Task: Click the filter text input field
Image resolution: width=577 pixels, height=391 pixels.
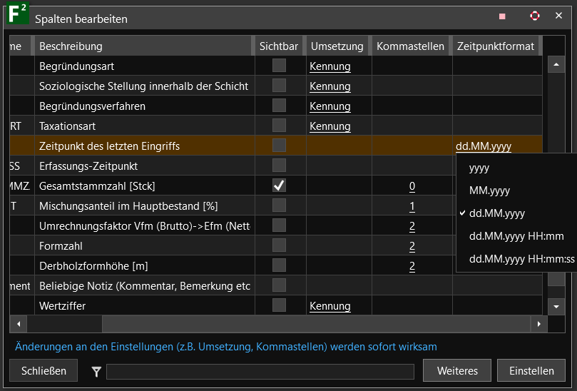Action: click(260, 372)
